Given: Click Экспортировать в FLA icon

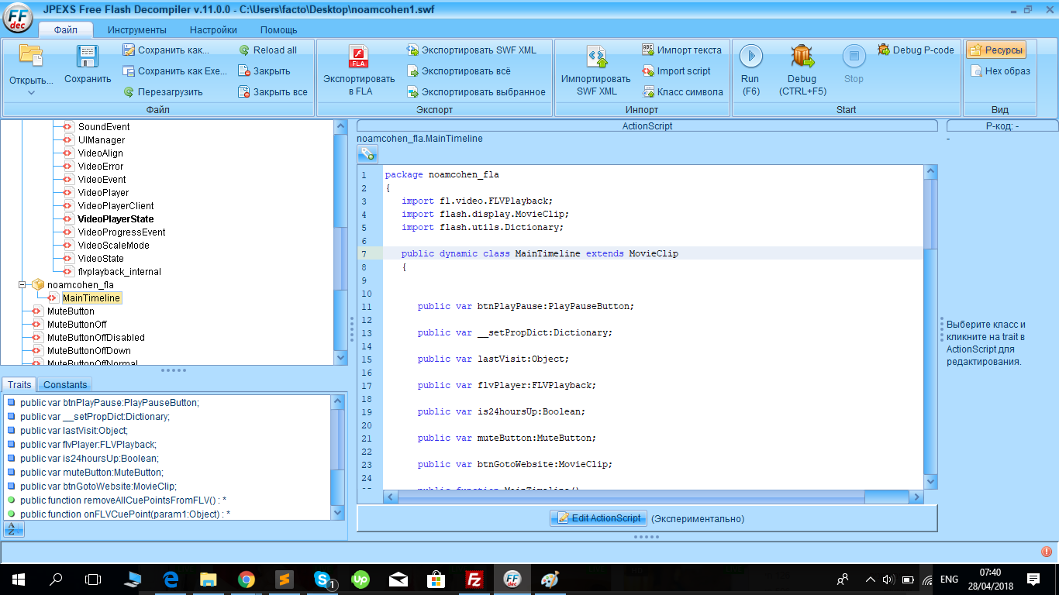Looking at the screenshot, I should [x=359, y=57].
